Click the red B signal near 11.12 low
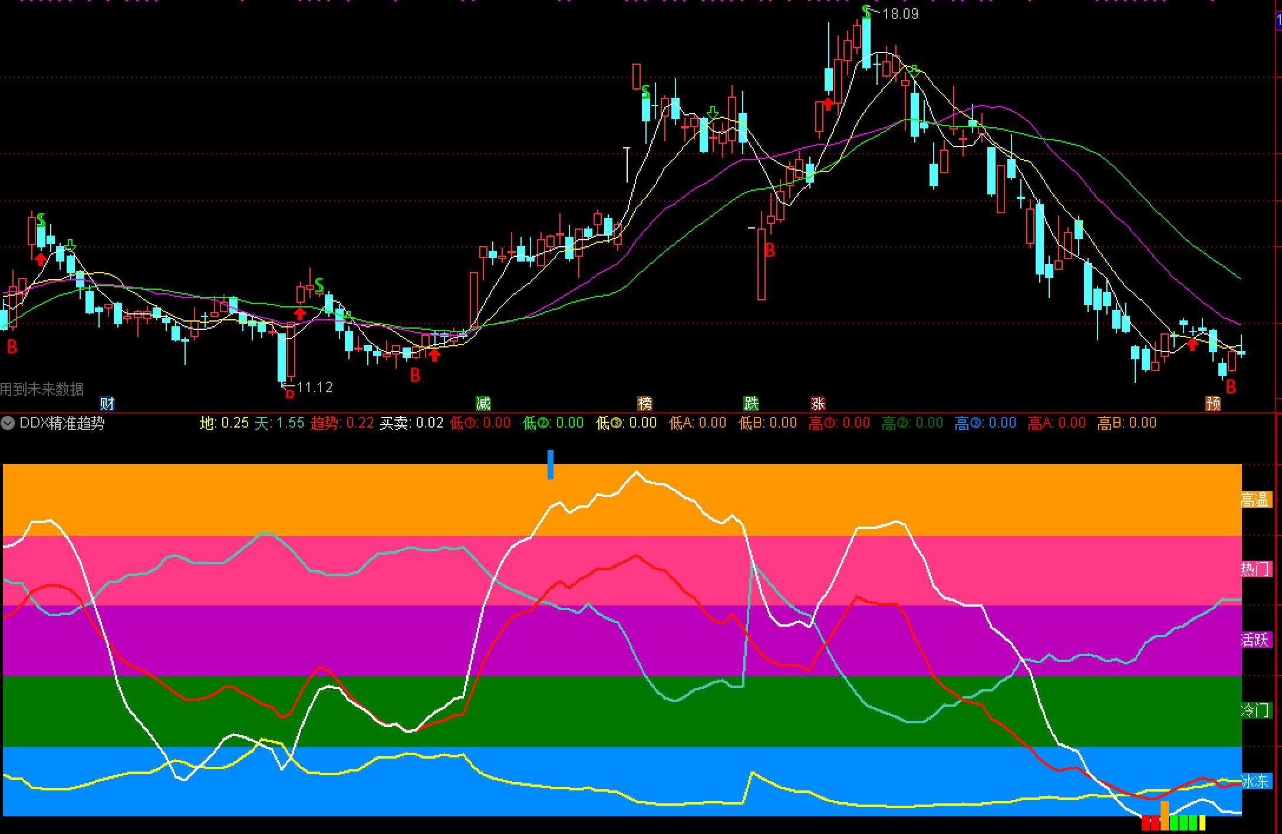 [x=289, y=393]
